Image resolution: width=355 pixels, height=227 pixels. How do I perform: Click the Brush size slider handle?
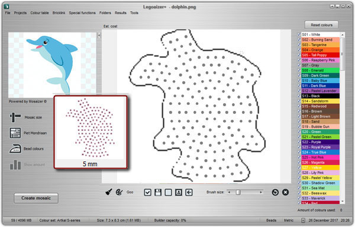(238, 192)
